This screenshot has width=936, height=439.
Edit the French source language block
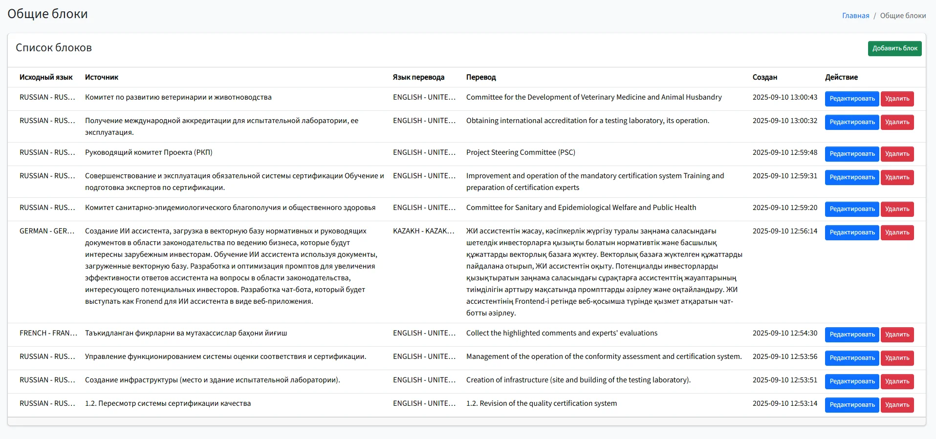coord(851,334)
